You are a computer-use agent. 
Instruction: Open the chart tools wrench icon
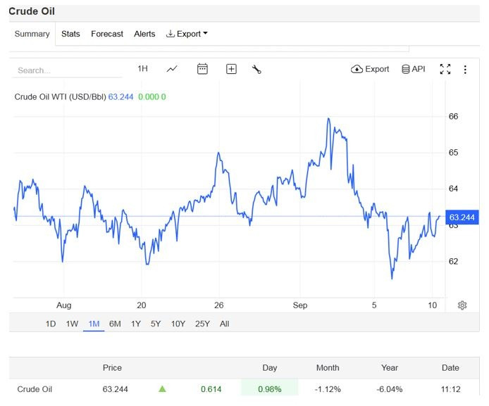[256, 69]
